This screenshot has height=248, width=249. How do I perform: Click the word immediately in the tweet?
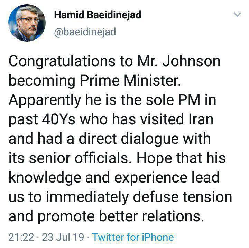pyautogui.click(x=87, y=198)
